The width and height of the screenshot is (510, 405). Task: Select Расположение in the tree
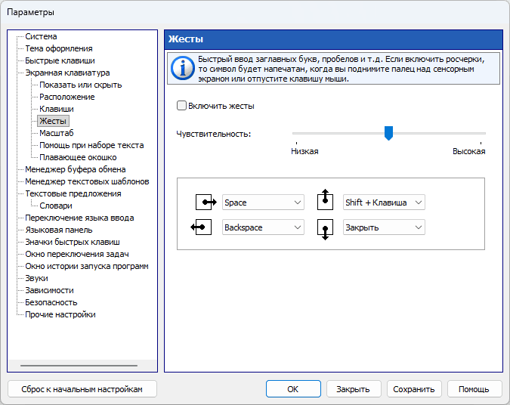click(67, 97)
